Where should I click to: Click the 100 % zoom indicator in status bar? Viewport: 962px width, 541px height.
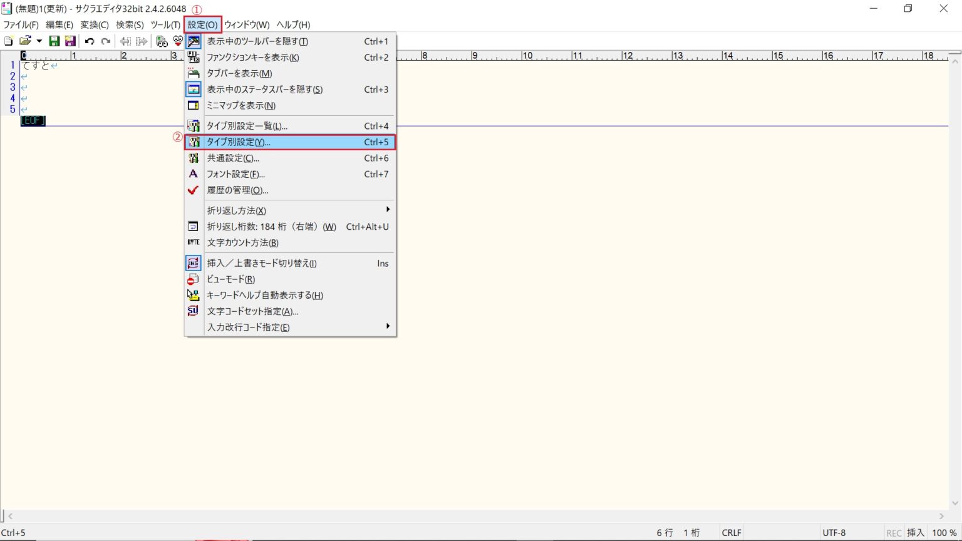(944, 533)
